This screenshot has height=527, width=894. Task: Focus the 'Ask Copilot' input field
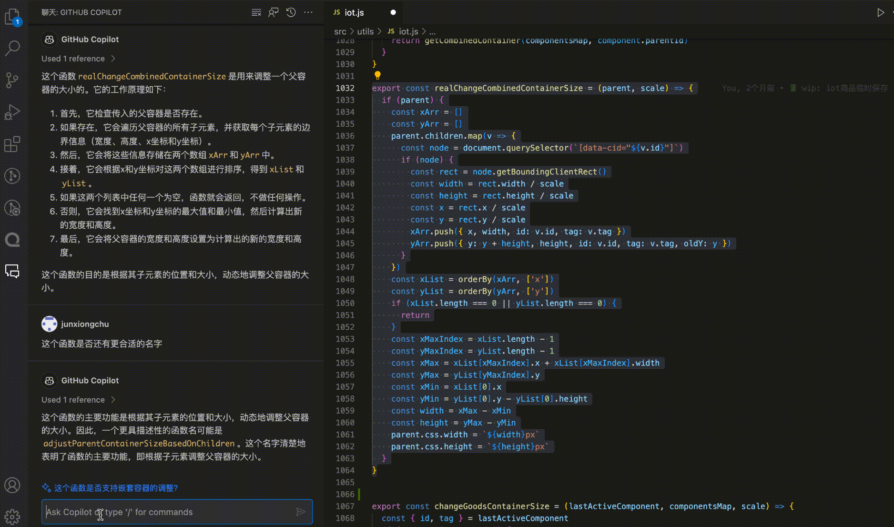click(169, 512)
